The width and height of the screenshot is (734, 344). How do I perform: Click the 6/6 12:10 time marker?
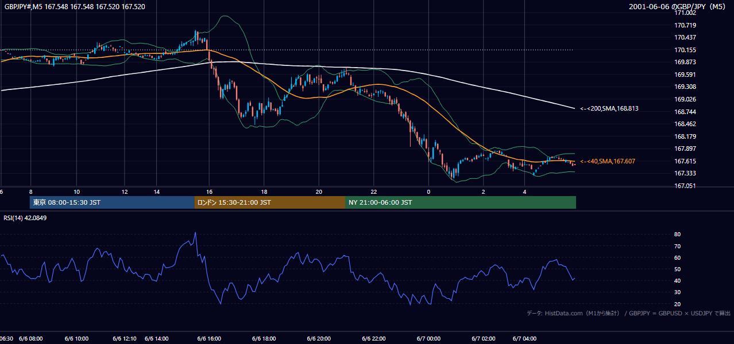(125, 339)
